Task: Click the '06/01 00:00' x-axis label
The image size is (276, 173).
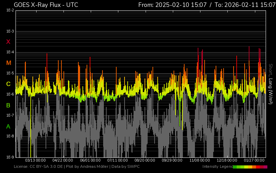Action: coord(90,160)
